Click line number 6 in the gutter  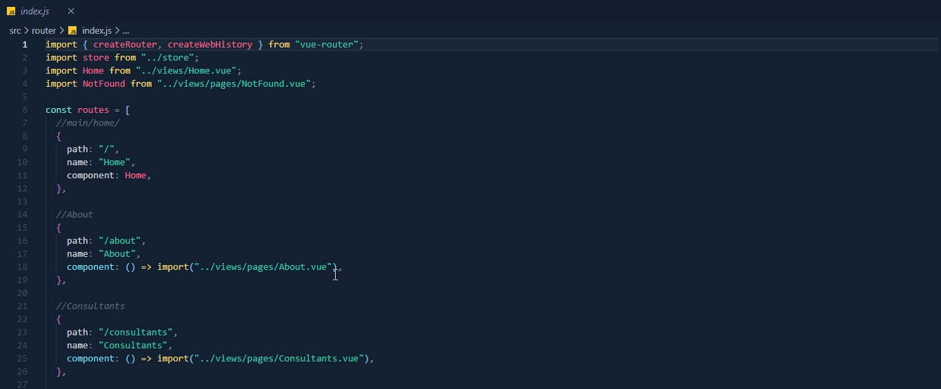click(x=25, y=109)
